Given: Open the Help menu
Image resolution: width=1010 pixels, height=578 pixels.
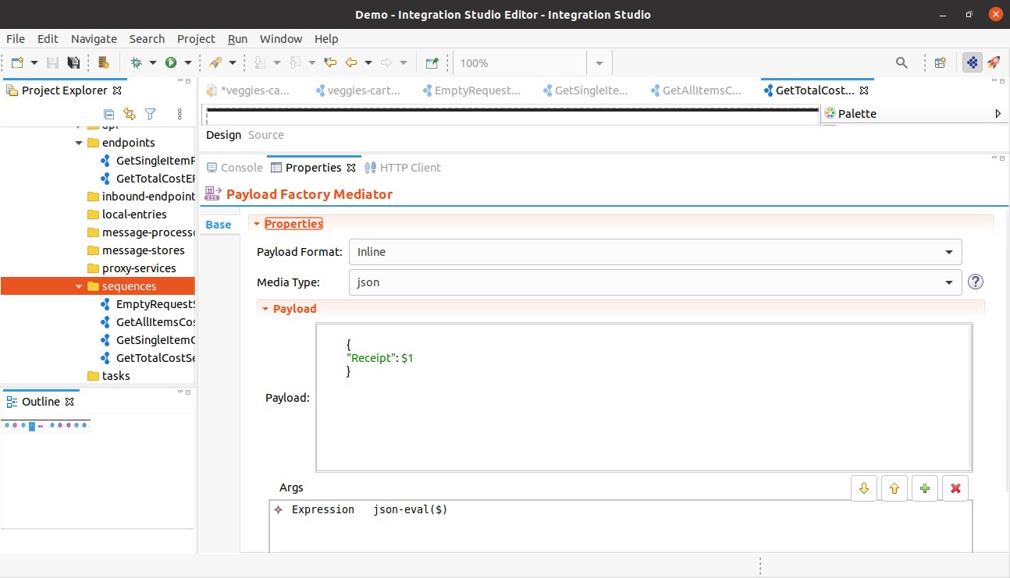Looking at the screenshot, I should click(x=326, y=39).
